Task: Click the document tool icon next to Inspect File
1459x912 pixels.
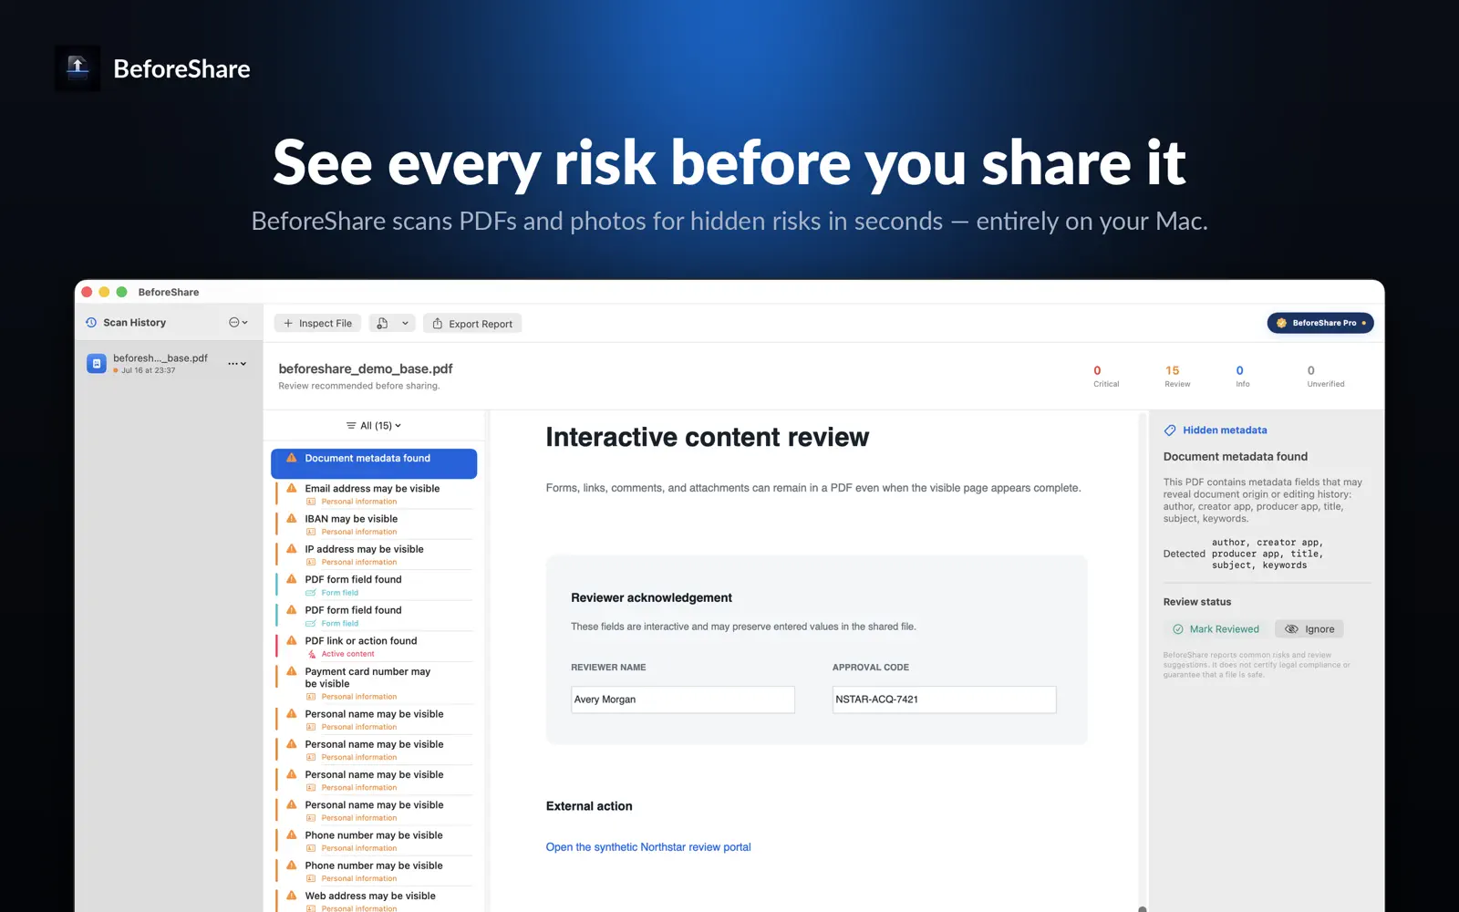Action: point(382,324)
